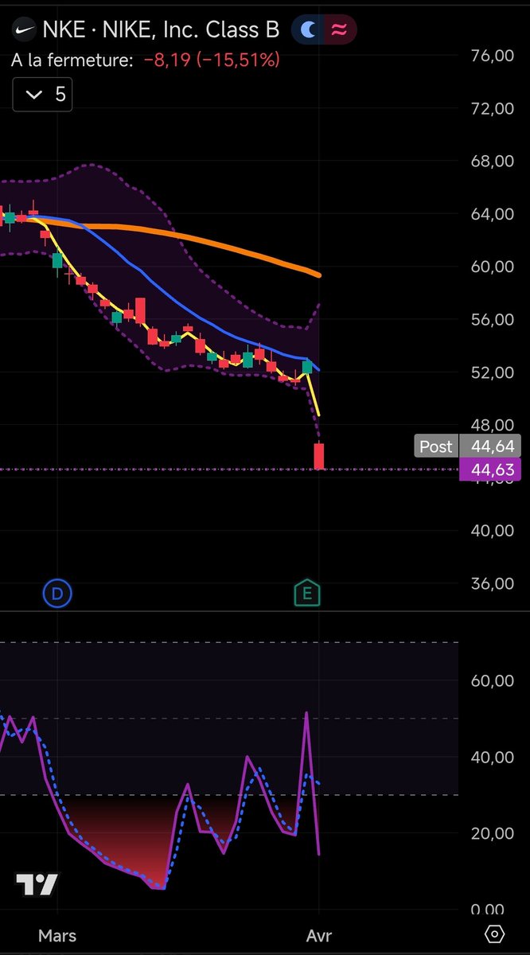Screen dimensions: 530x955
Task: Tap the 52,00 price scale value
Action: [492, 372]
